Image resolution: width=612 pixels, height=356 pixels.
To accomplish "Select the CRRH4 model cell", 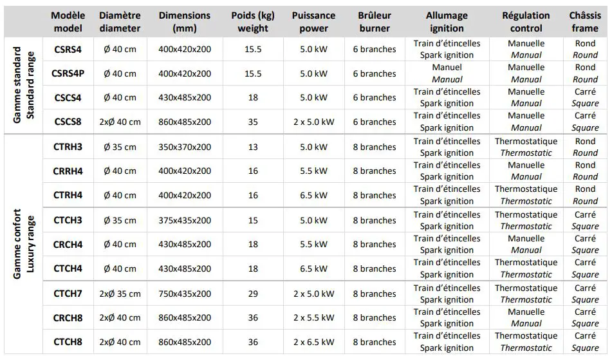I will 68,171.
